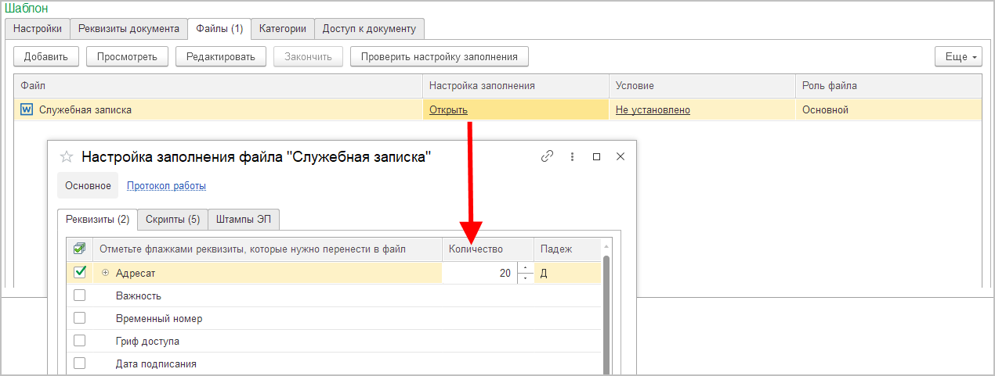
Task: Open the Реквизиты документа tab
Action: pos(129,29)
